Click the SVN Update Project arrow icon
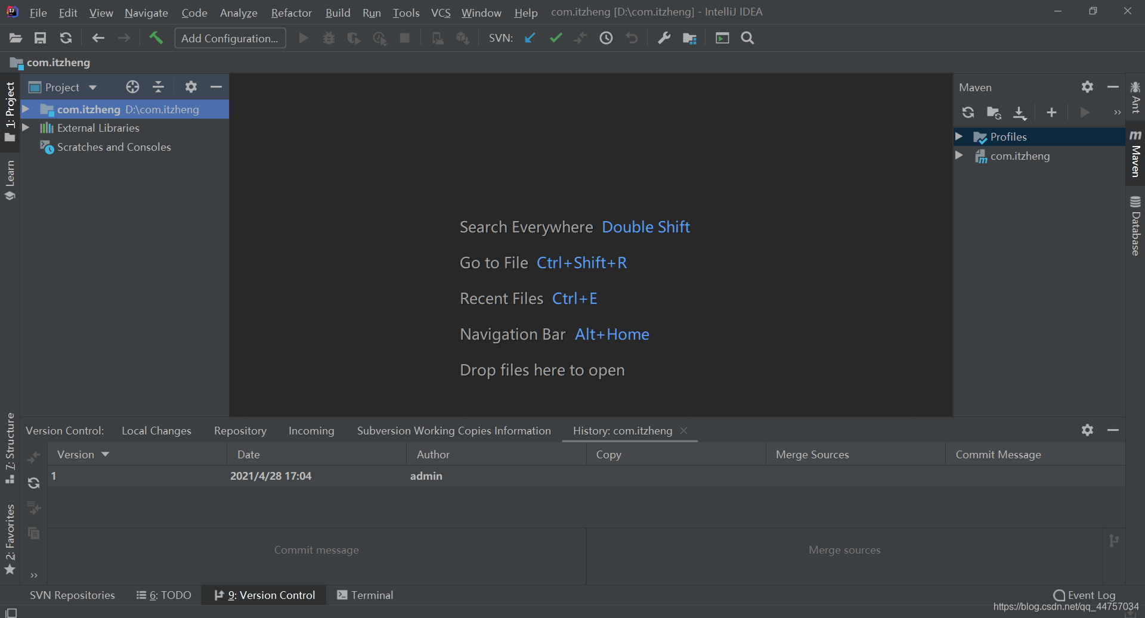This screenshot has height=618, width=1145. tap(530, 38)
